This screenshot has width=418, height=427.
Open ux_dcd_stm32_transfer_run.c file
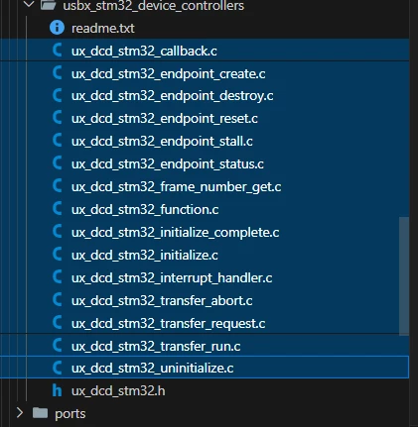click(x=205, y=346)
